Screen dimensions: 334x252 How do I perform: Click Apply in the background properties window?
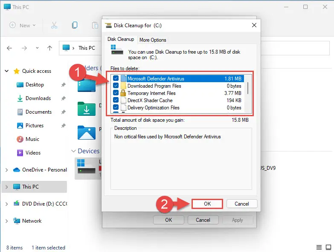[238, 220]
